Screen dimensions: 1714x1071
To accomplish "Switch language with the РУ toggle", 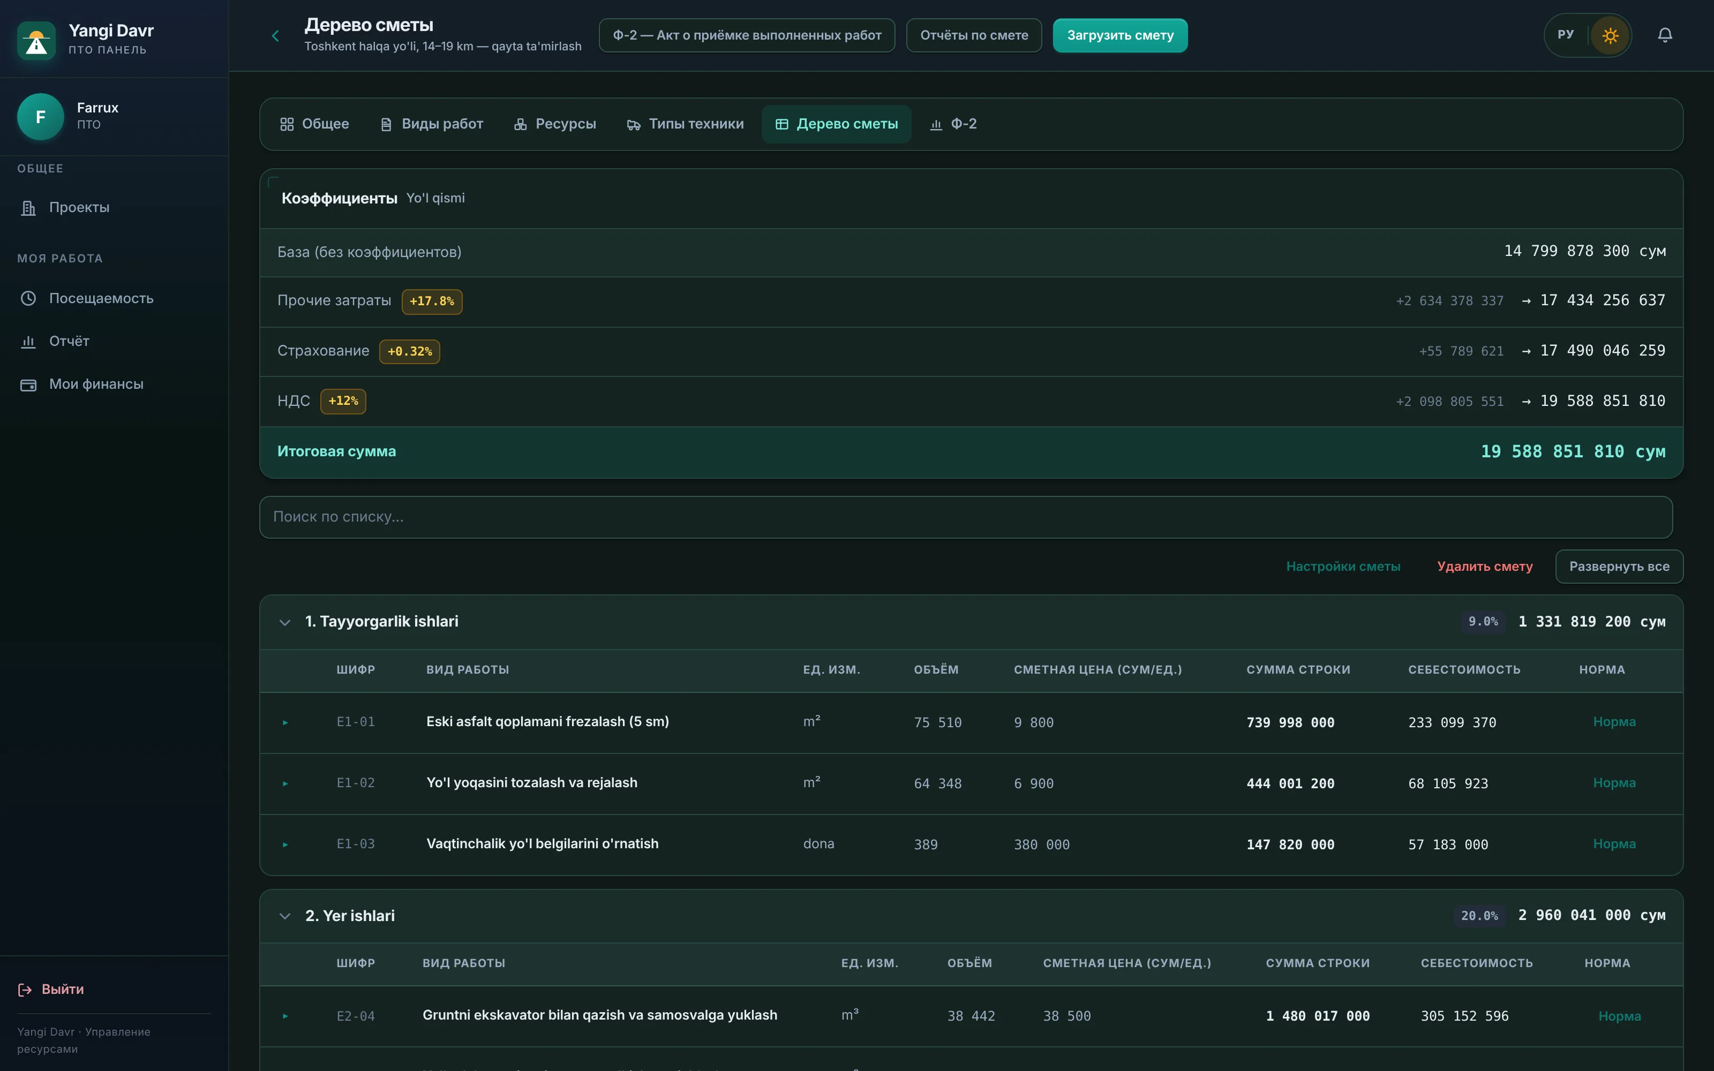I will (x=1565, y=35).
